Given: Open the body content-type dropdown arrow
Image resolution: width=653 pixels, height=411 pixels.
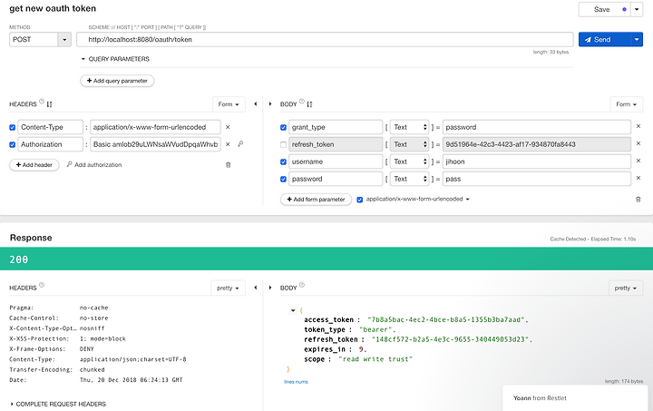Looking at the screenshot, I should point(468,199).
